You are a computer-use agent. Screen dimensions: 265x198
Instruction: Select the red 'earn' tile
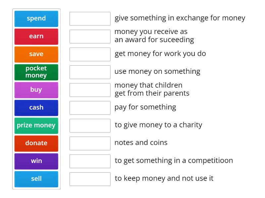point(36,37)
